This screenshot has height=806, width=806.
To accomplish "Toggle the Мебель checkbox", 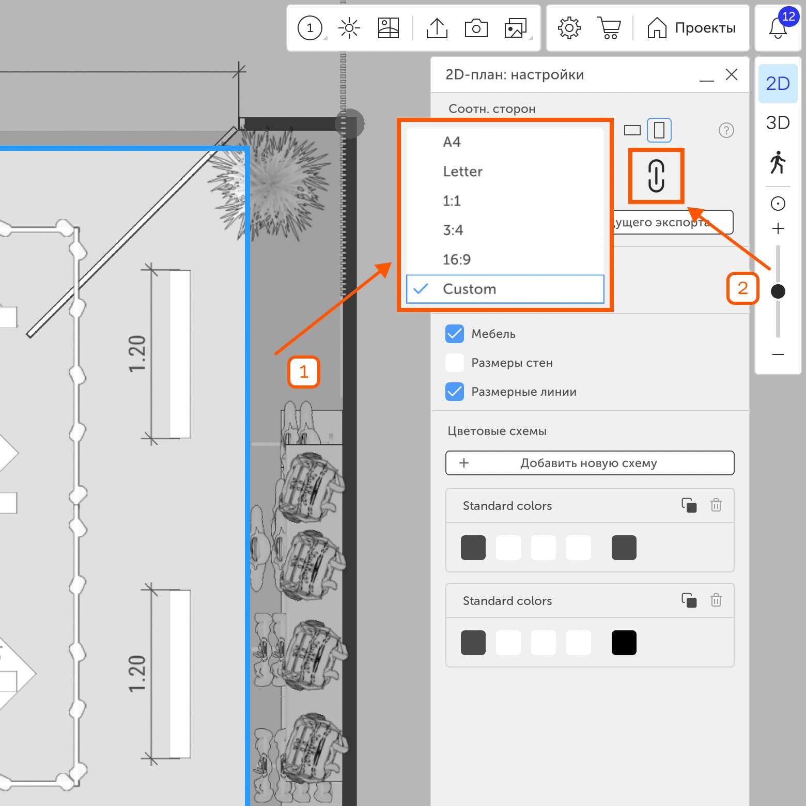I will tap(455, 334).
